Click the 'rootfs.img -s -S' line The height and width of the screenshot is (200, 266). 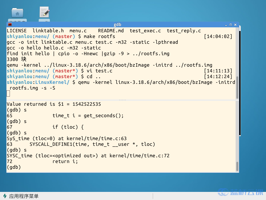(x=32, y=88)
